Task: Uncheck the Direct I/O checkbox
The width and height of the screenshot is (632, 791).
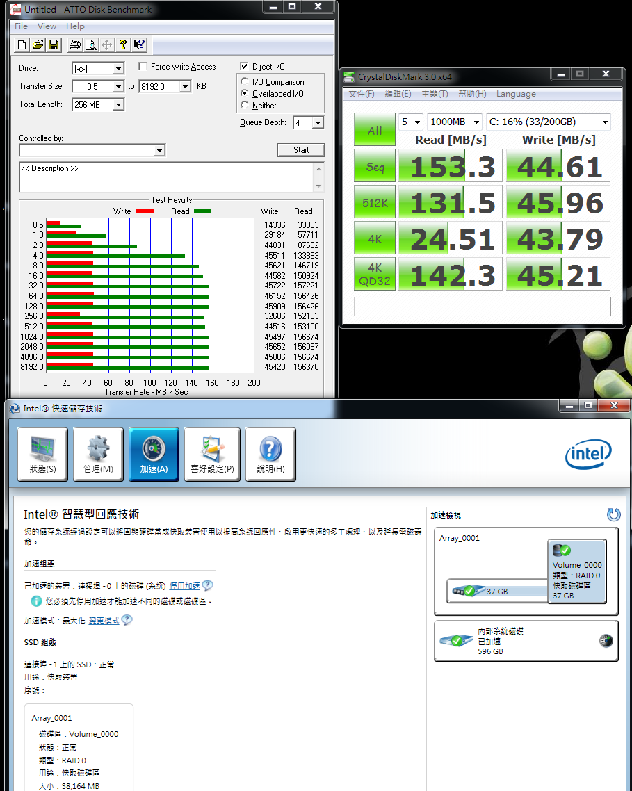Action: click(x=244, y=66)
